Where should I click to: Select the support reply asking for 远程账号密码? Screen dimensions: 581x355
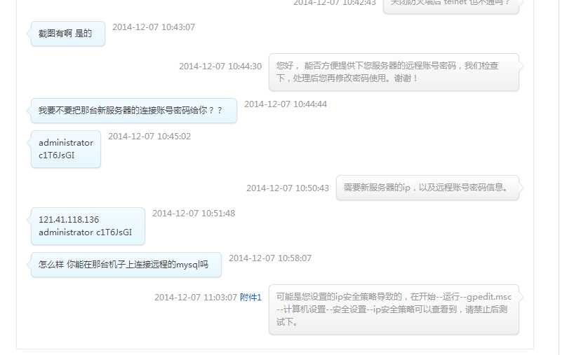click(394, 72)
